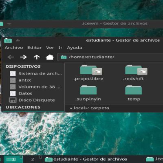Open home folder via house icon

click(50, 57)
